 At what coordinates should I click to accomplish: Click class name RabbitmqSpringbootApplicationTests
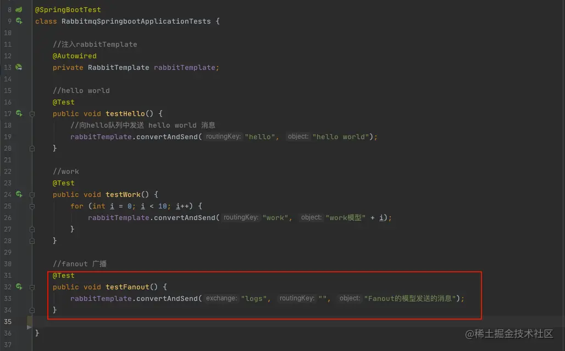pos(136,21)
